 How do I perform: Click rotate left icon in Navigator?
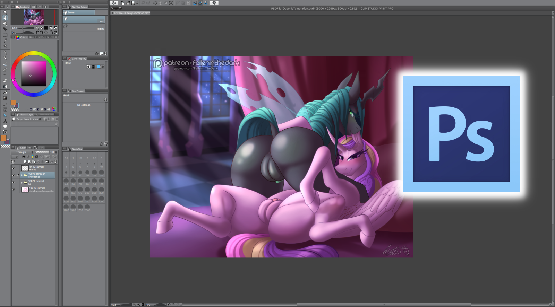pos(37,32)
